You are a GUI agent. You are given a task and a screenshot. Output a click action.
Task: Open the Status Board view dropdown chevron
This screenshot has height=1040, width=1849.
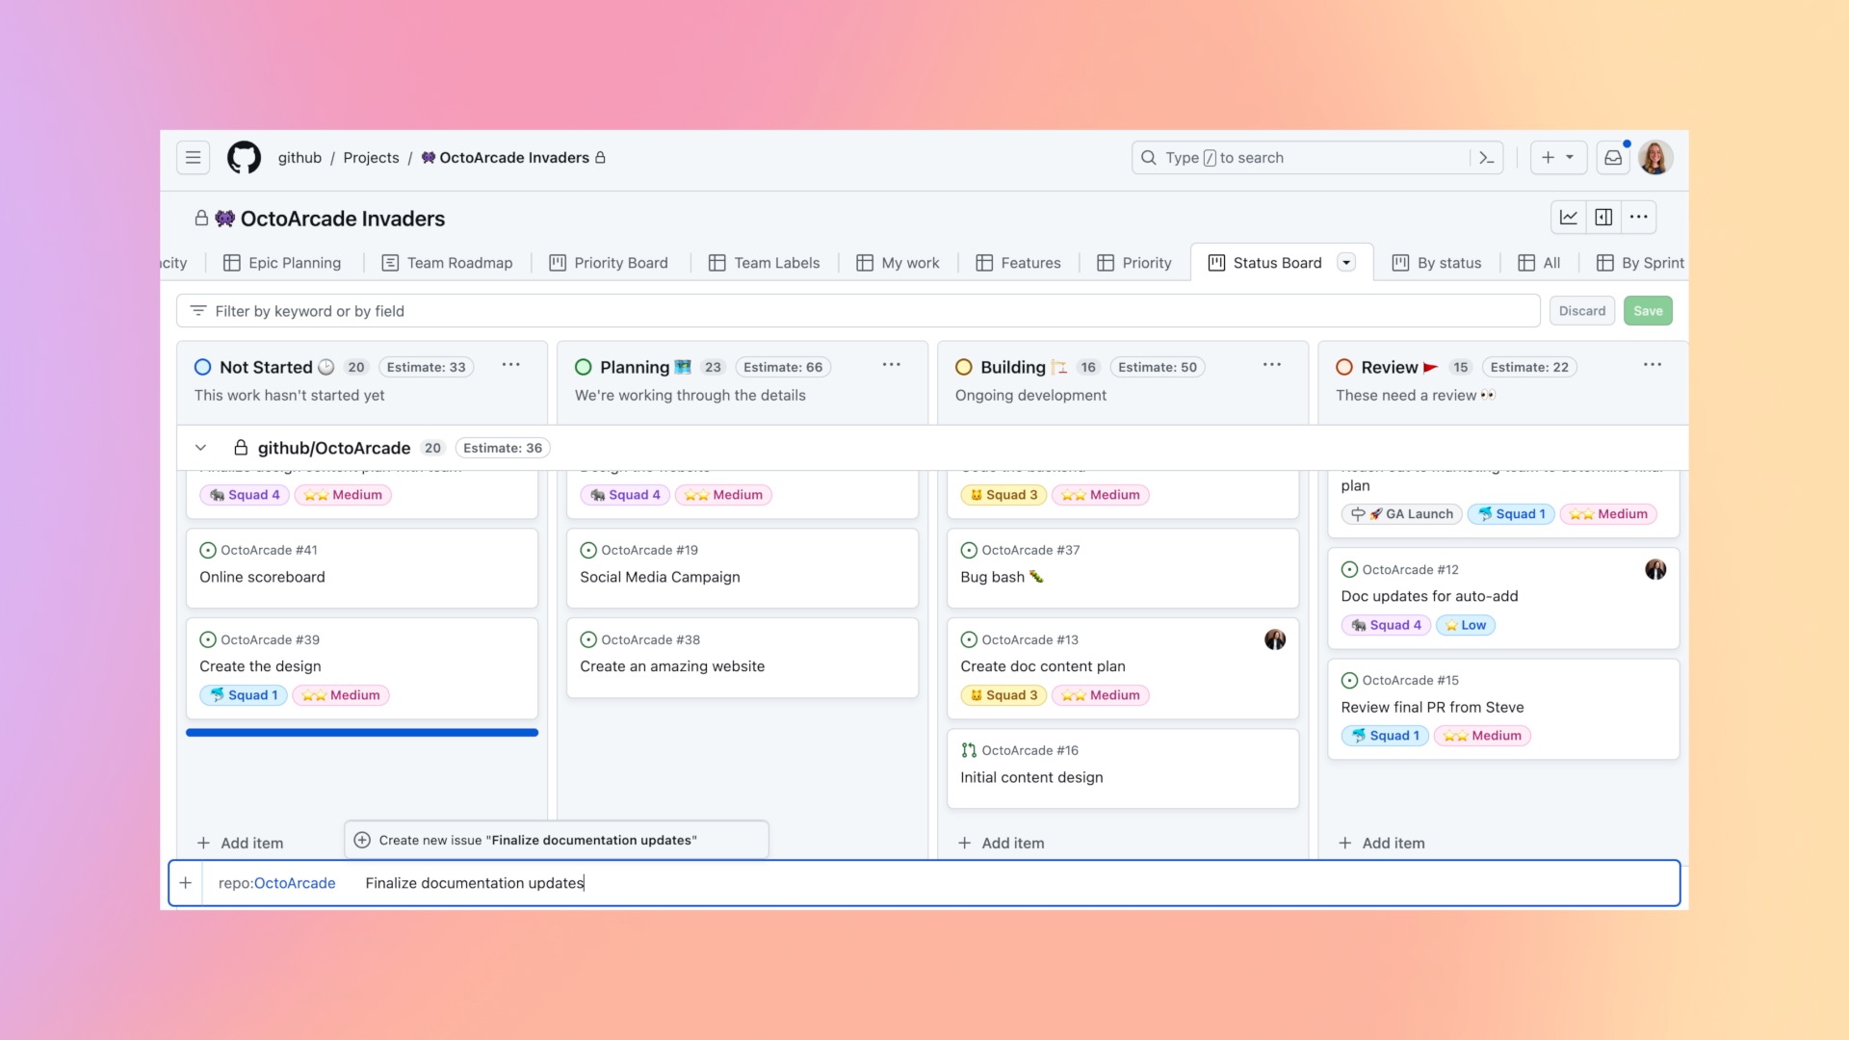[1346, 262]
